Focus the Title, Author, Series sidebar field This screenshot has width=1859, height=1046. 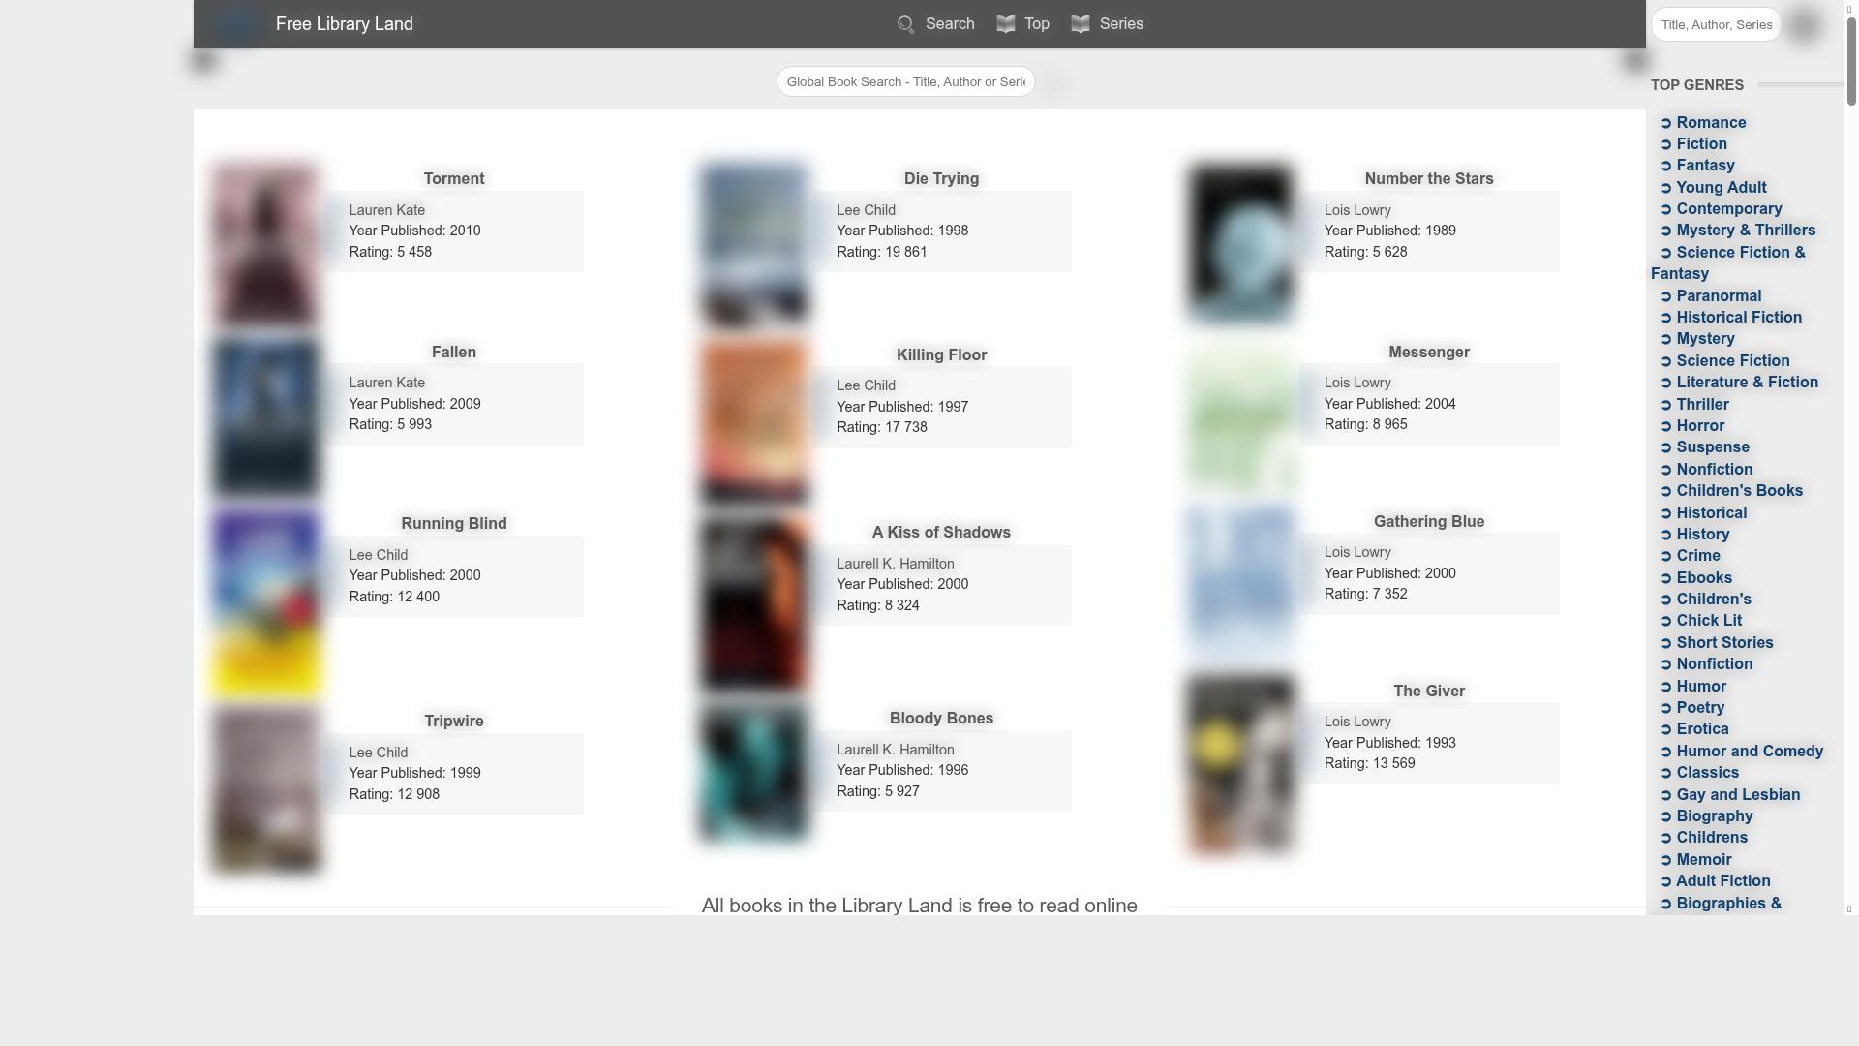1715,25
